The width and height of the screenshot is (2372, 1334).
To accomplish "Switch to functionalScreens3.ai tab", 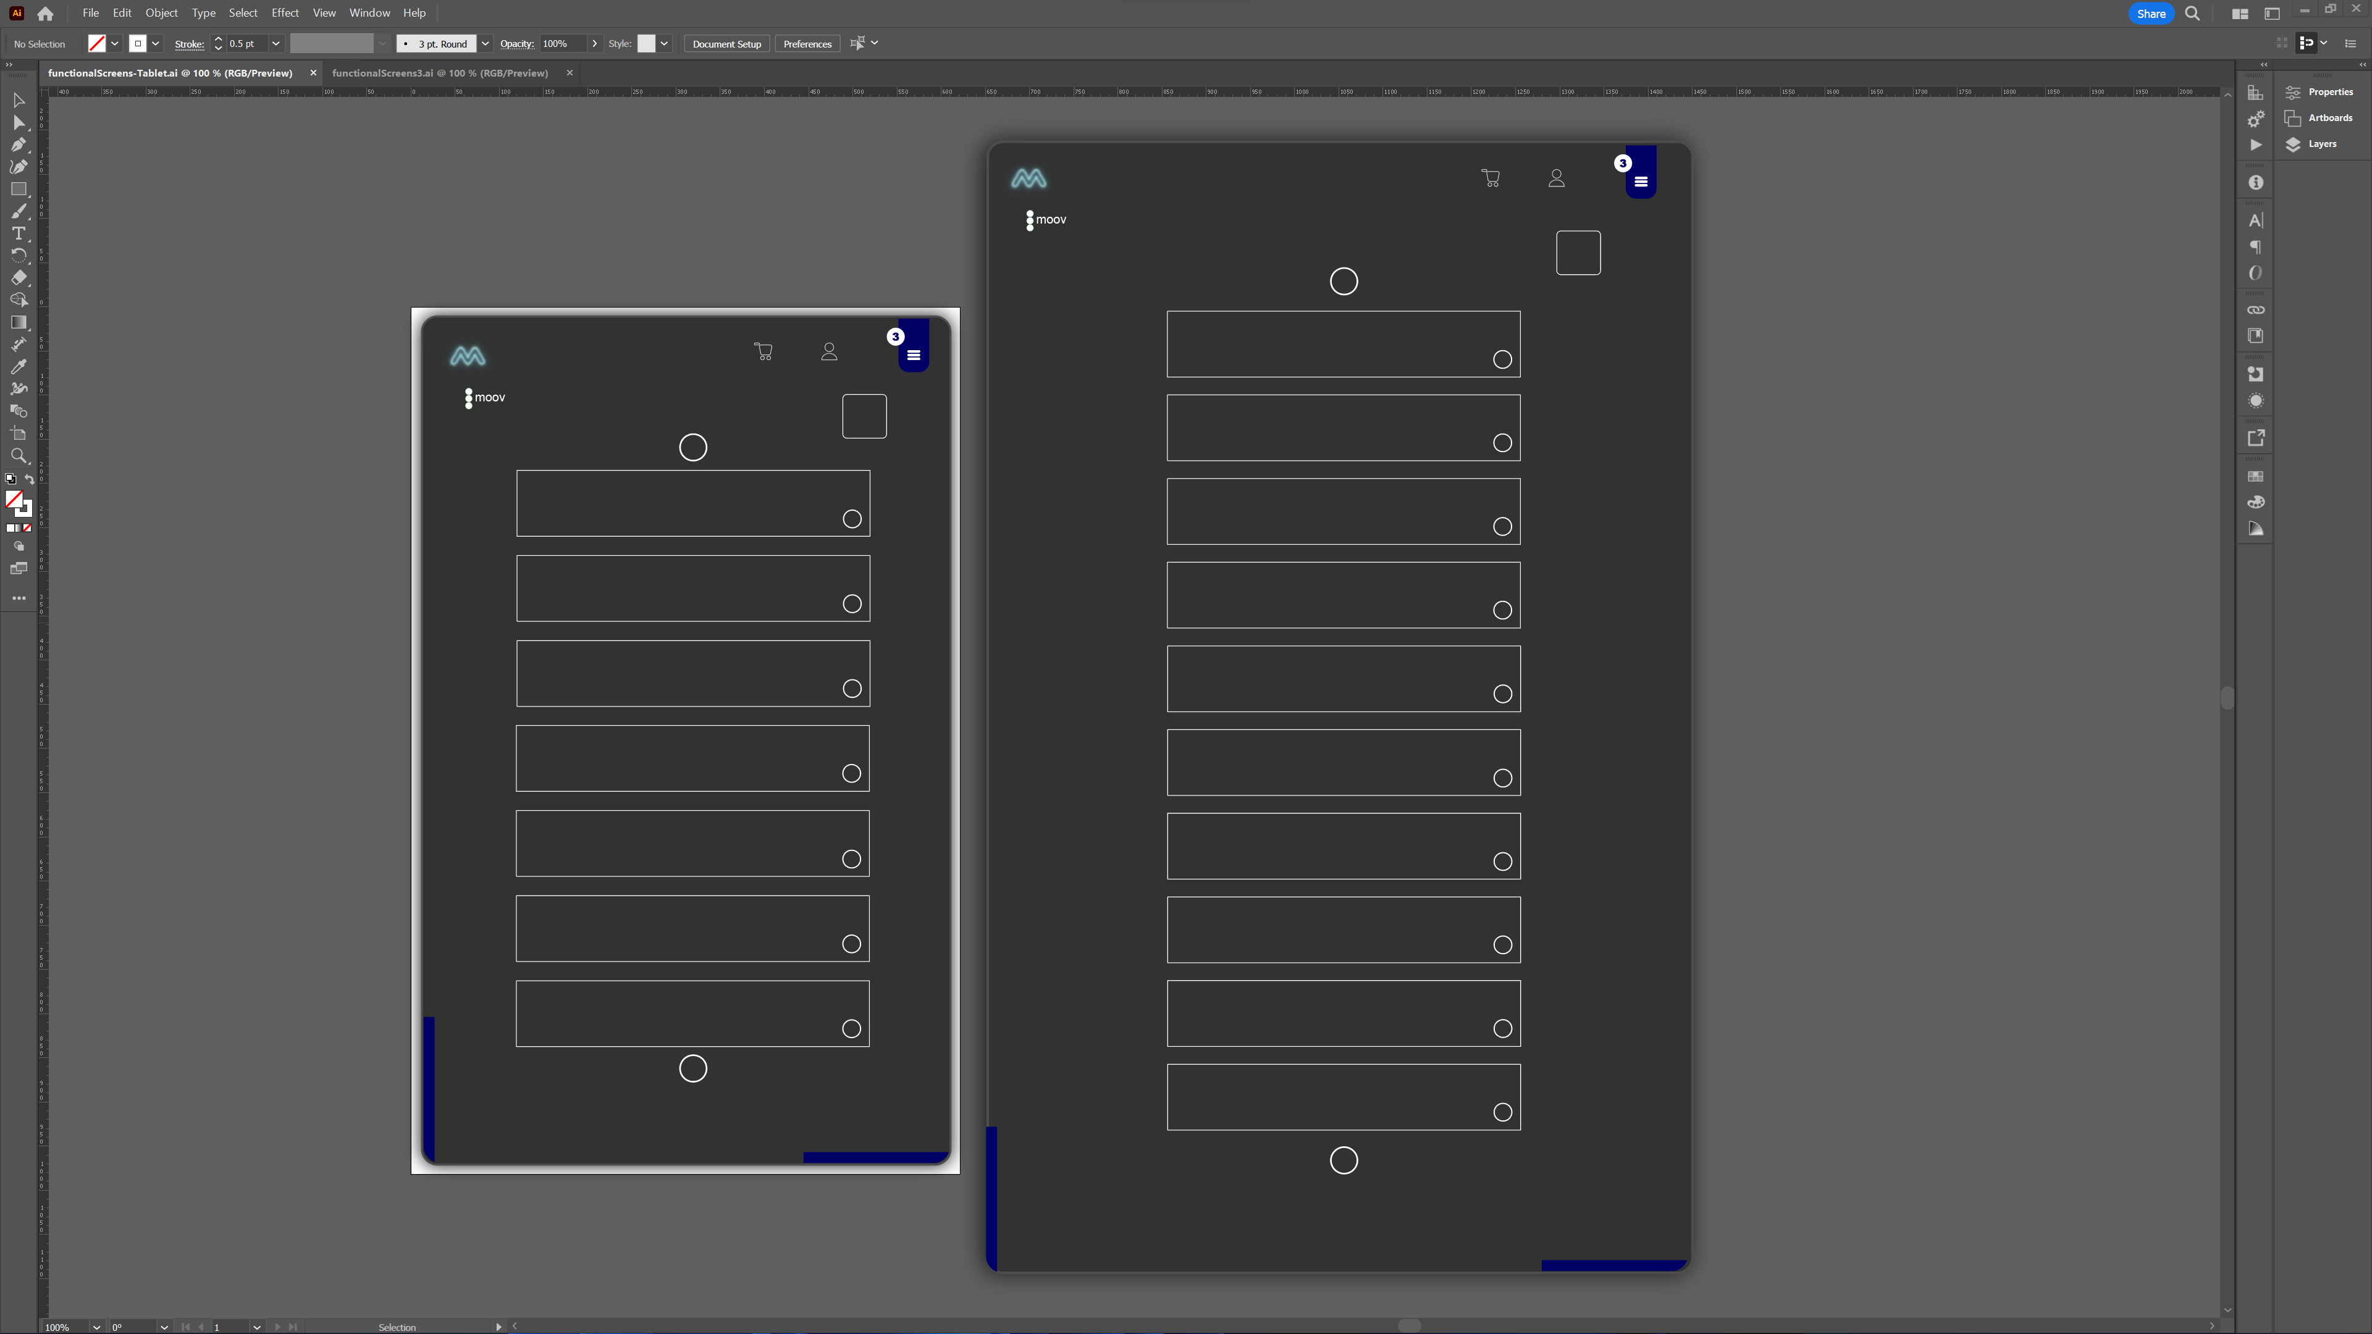I will 439,73.
